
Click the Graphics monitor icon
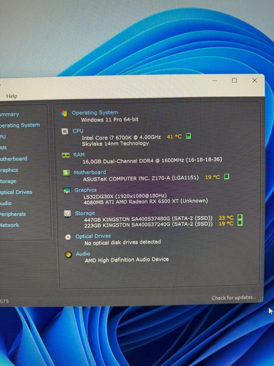tap(67, 191)
